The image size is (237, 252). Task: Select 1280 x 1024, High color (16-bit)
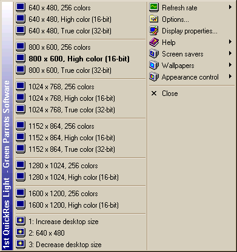click(x=81, y=177)
